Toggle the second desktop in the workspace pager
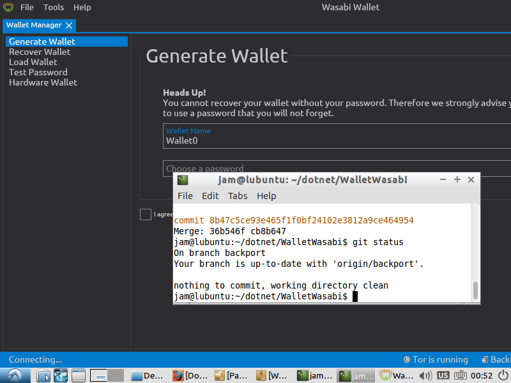511x383 pixels. [116, 375]
